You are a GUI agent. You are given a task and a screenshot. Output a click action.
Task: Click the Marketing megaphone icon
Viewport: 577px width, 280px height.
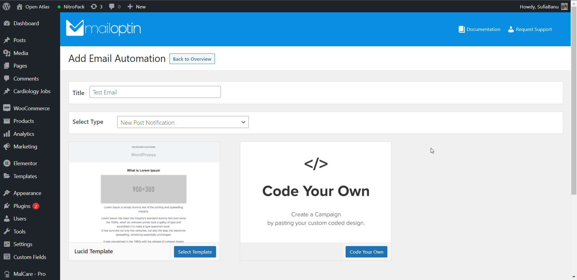[7, 147]
